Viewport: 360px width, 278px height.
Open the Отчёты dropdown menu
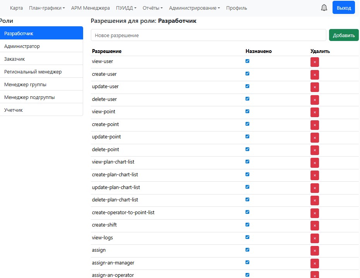152,8
